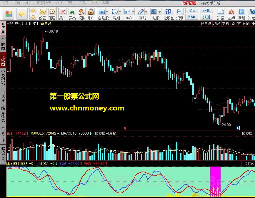The width and height of the screenshot is (255, 198).
Task: Collapse the sidebar with 应用 expander
Action: [x=3, y=28]
